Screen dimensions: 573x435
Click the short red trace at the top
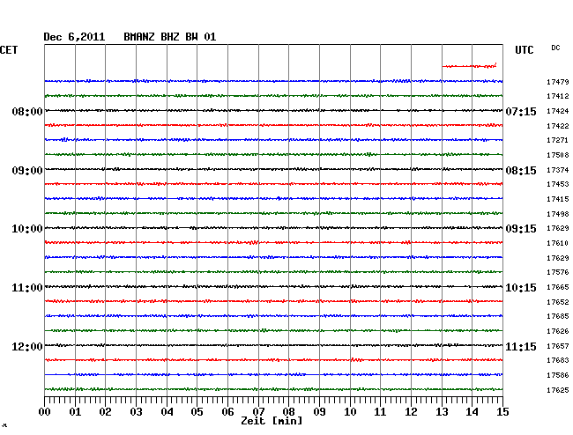[469, 66]
